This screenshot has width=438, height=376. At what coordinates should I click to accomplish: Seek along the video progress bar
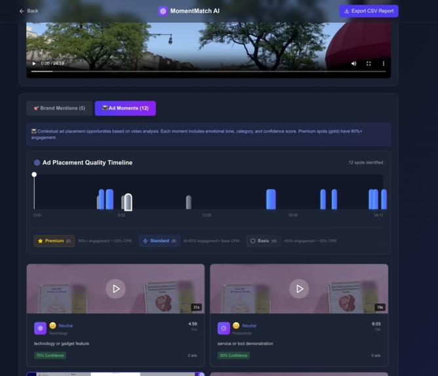click(209, 72)
